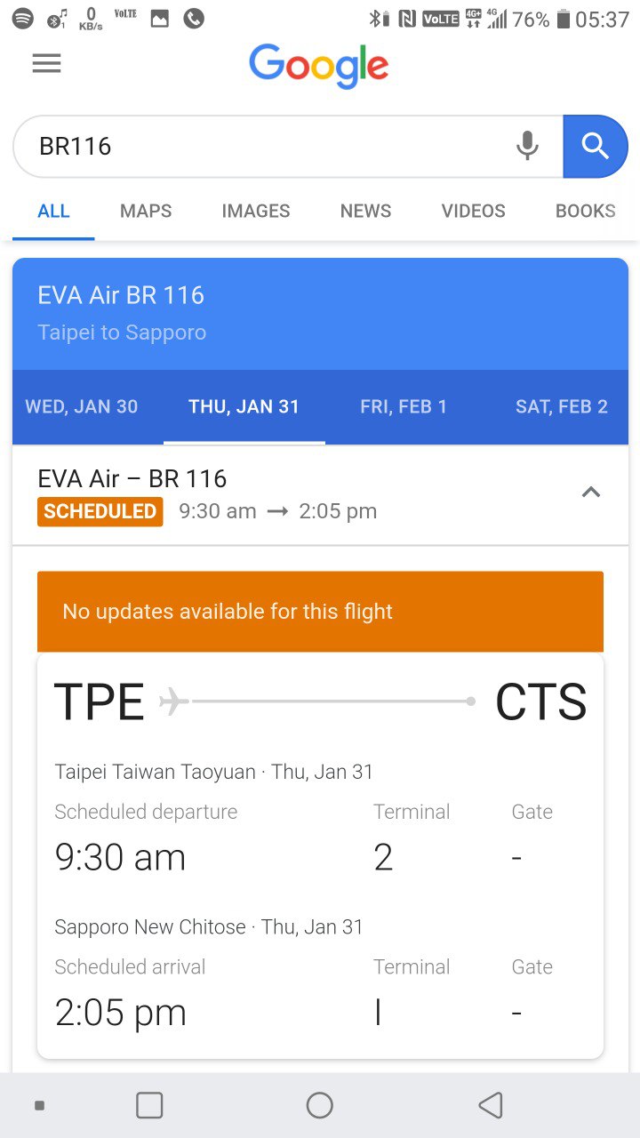
Task: Tap the orange No updates available banner
Action: pos(320,612)
